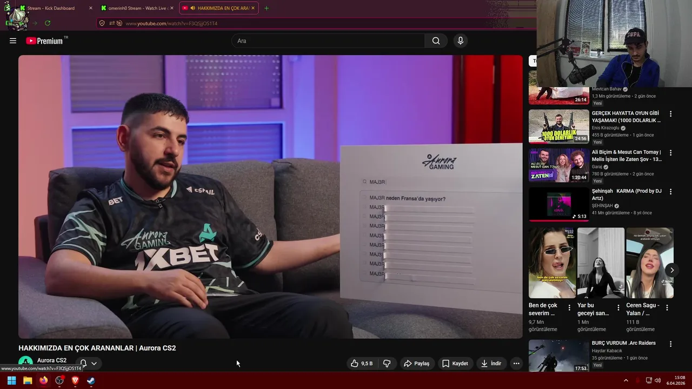692x389 pixels.
Task: Like the video with 9,5 B thumbs-up
Action: click(x=362, y=364)
